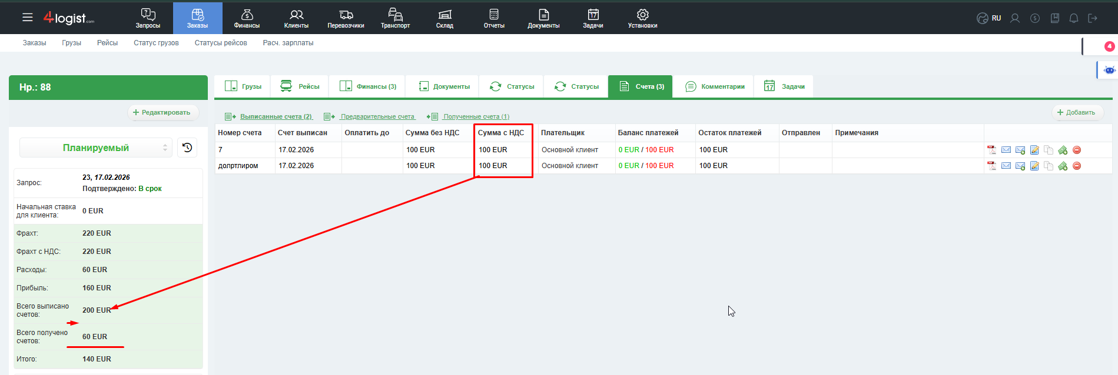Open the hamburger menu beside 4logist logo
Image resolution: width=1118 pixels, height=375 pixels.
point(27,18)
